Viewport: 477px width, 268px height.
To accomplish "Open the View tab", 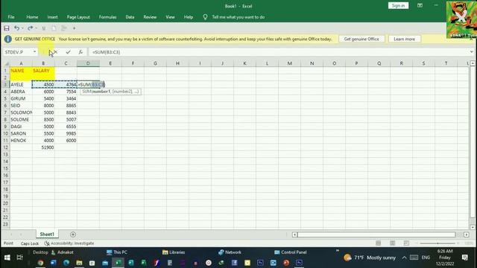I will (170, 17).
